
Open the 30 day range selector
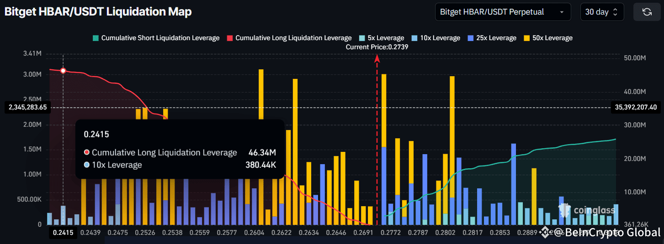coord(602,12)
